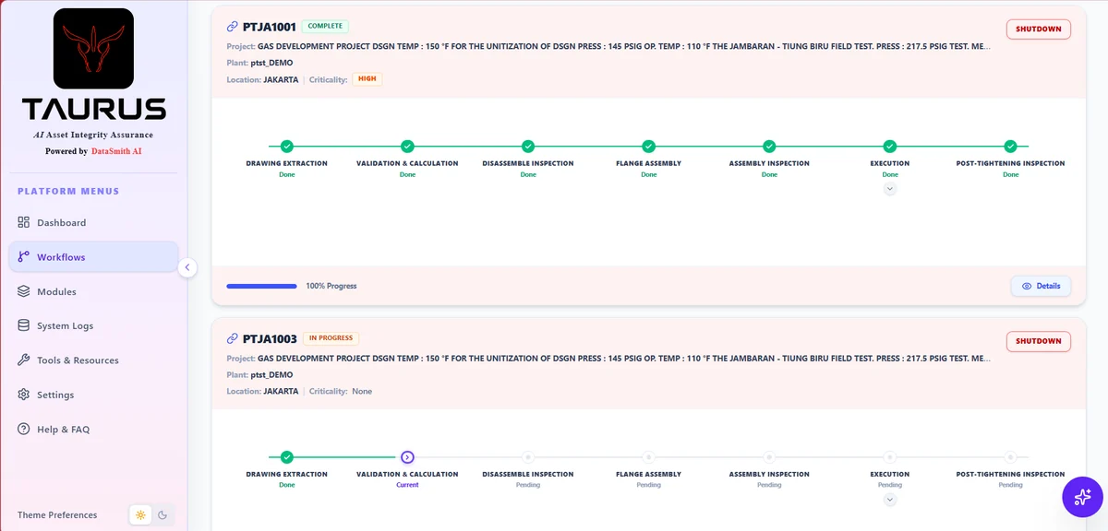Click the SHUTDOWN button on PTJA1003
Image resolution: width=1108 pixels, height=531 pixels.
(1039, 341)
